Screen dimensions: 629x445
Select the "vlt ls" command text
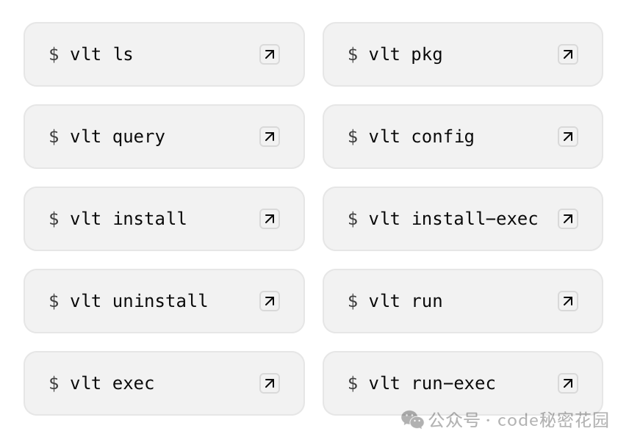(x=101, y=54)
